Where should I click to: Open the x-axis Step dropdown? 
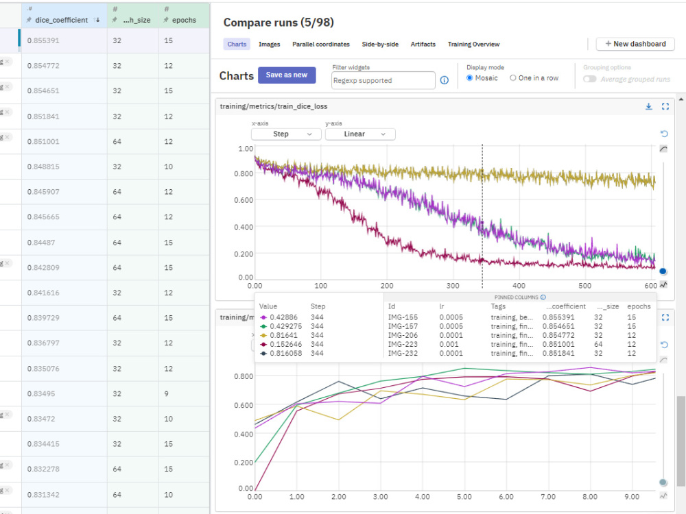click(286, 134)
